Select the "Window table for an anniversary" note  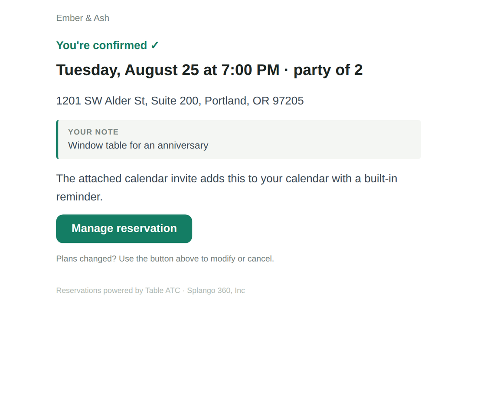[x=138, y=145]
